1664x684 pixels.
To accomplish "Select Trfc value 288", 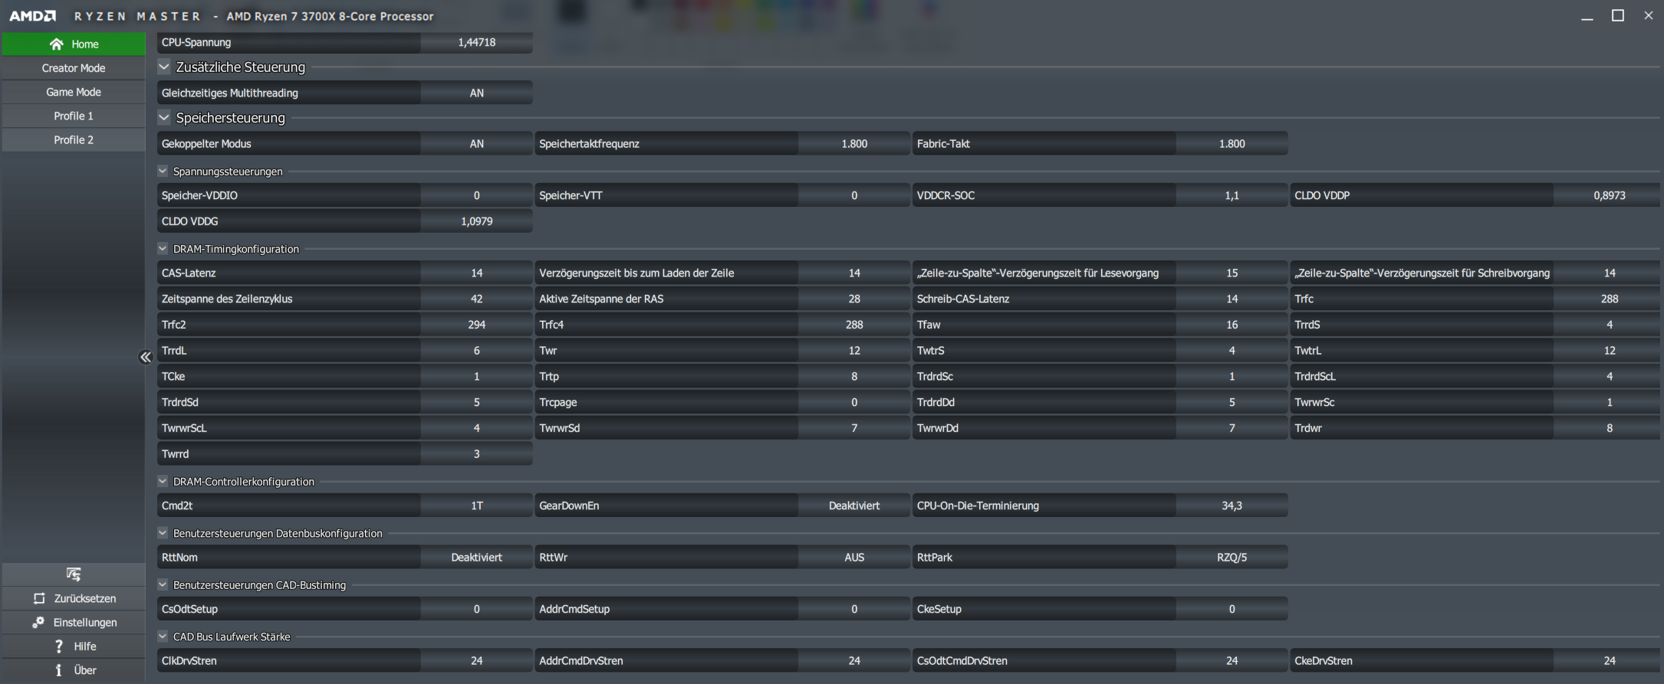I will coord(1609,299).
